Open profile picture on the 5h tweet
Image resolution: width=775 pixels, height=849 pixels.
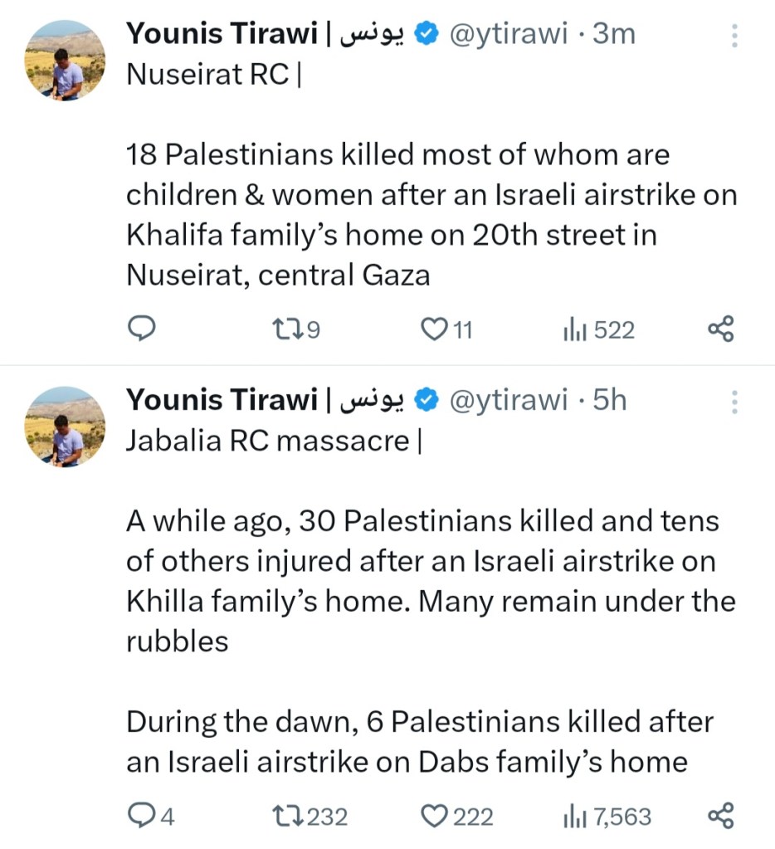pyautogui.click(x=66, y=427)
